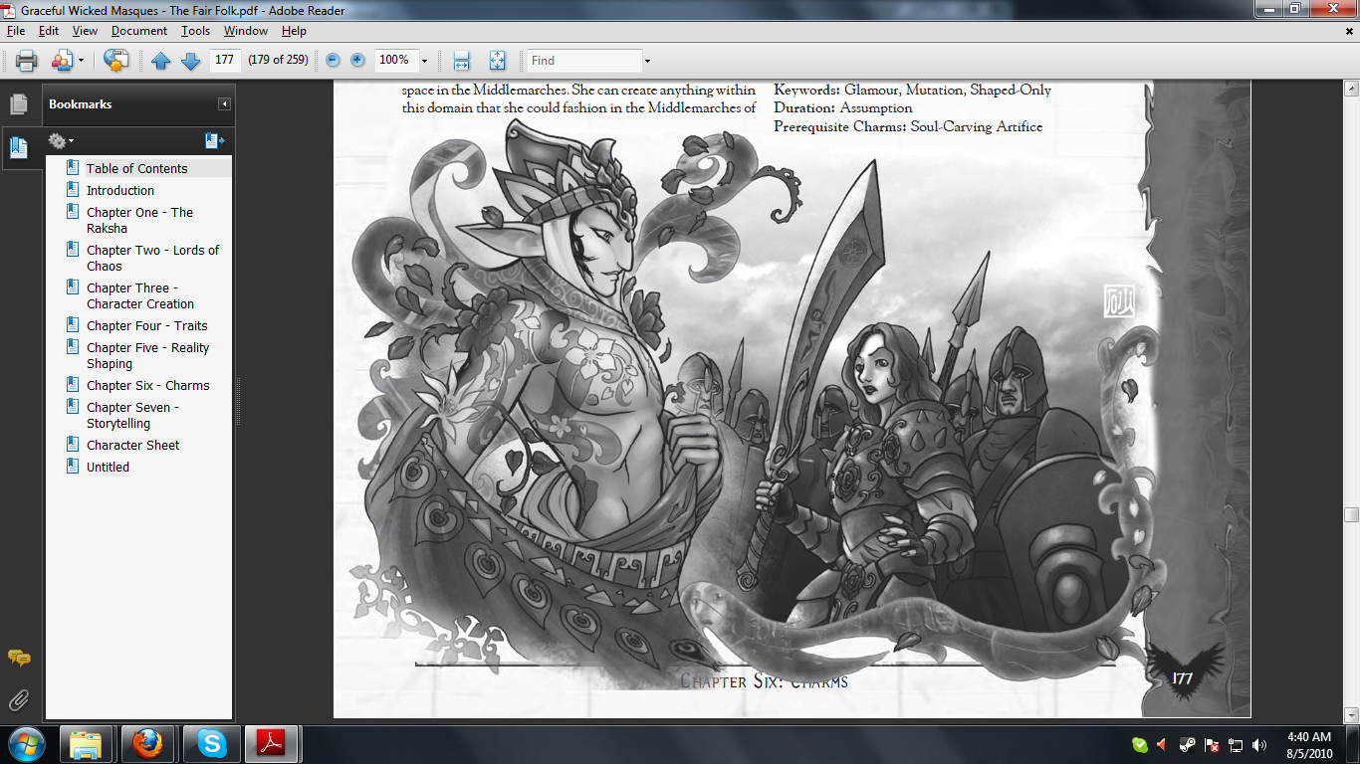1360x764 pixels.
Task: Open the bookmarks Options gear menu
Action: point(61,141)
